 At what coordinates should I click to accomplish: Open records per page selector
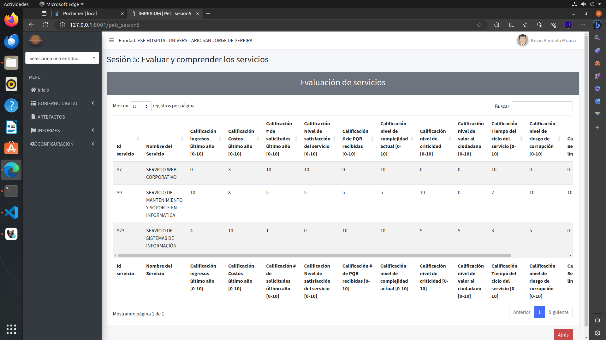(140, 106)
